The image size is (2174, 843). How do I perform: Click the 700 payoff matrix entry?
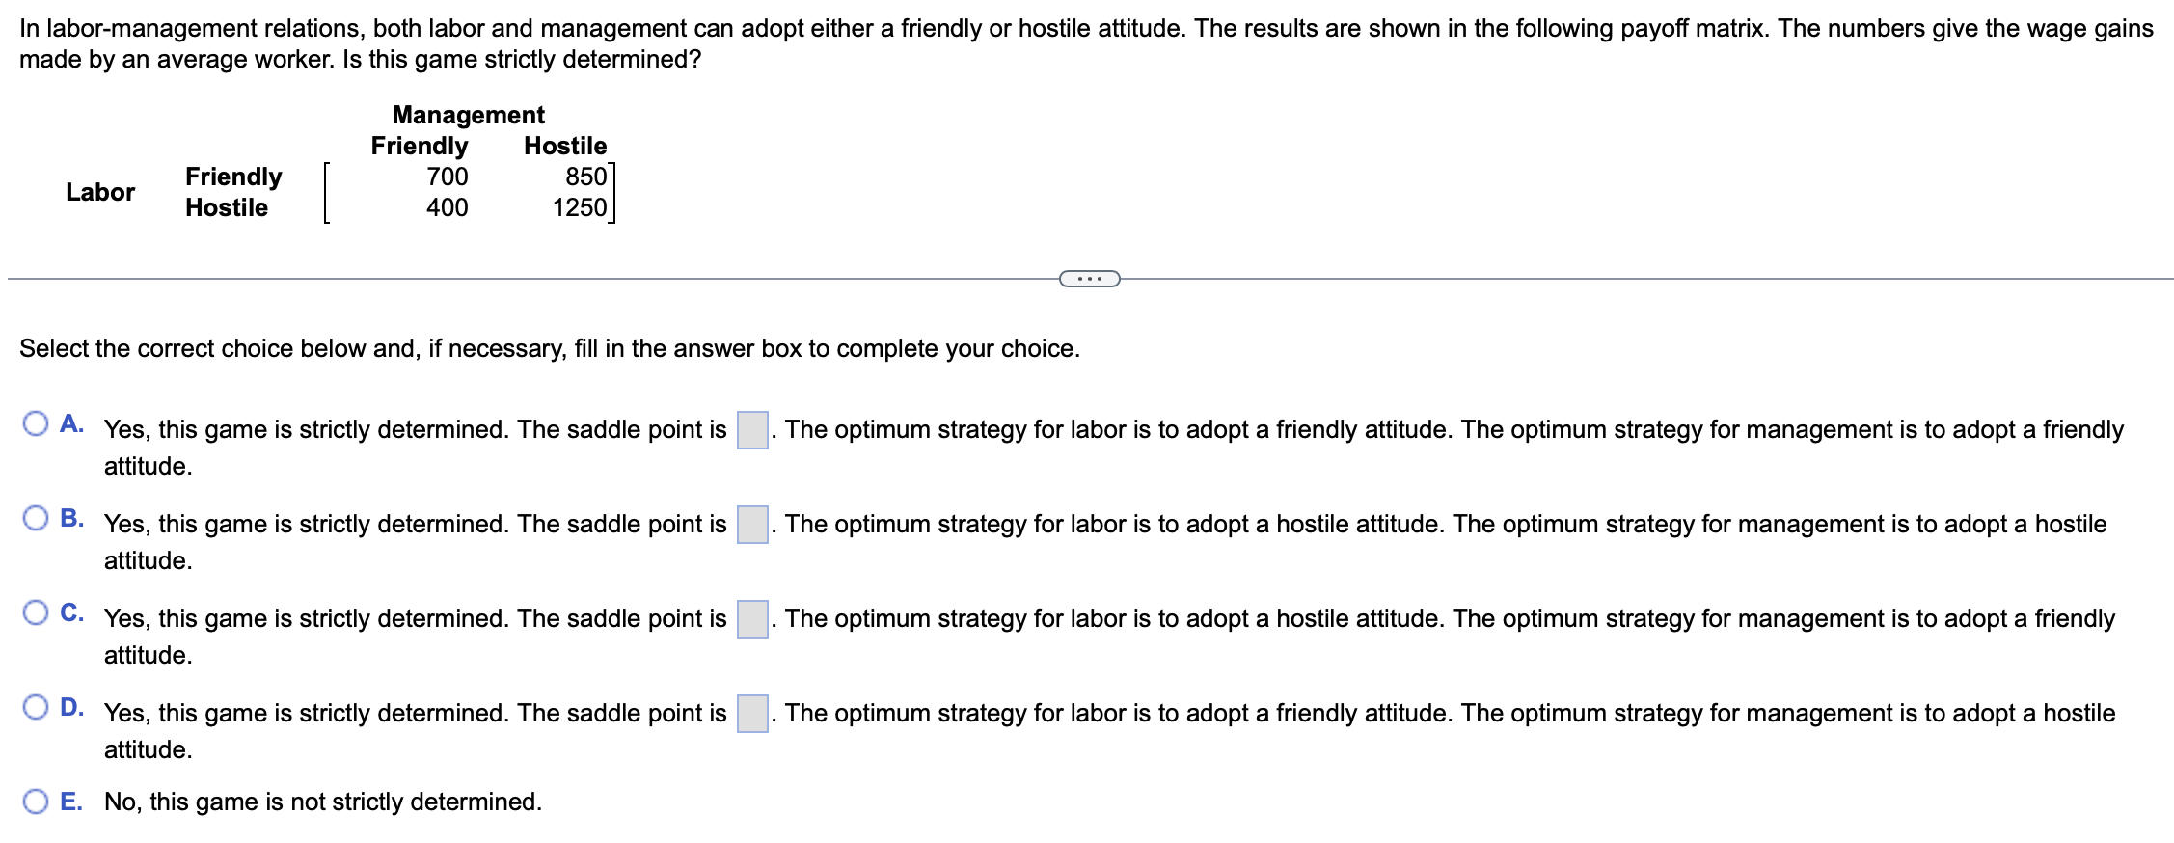[x=448, y=177]
